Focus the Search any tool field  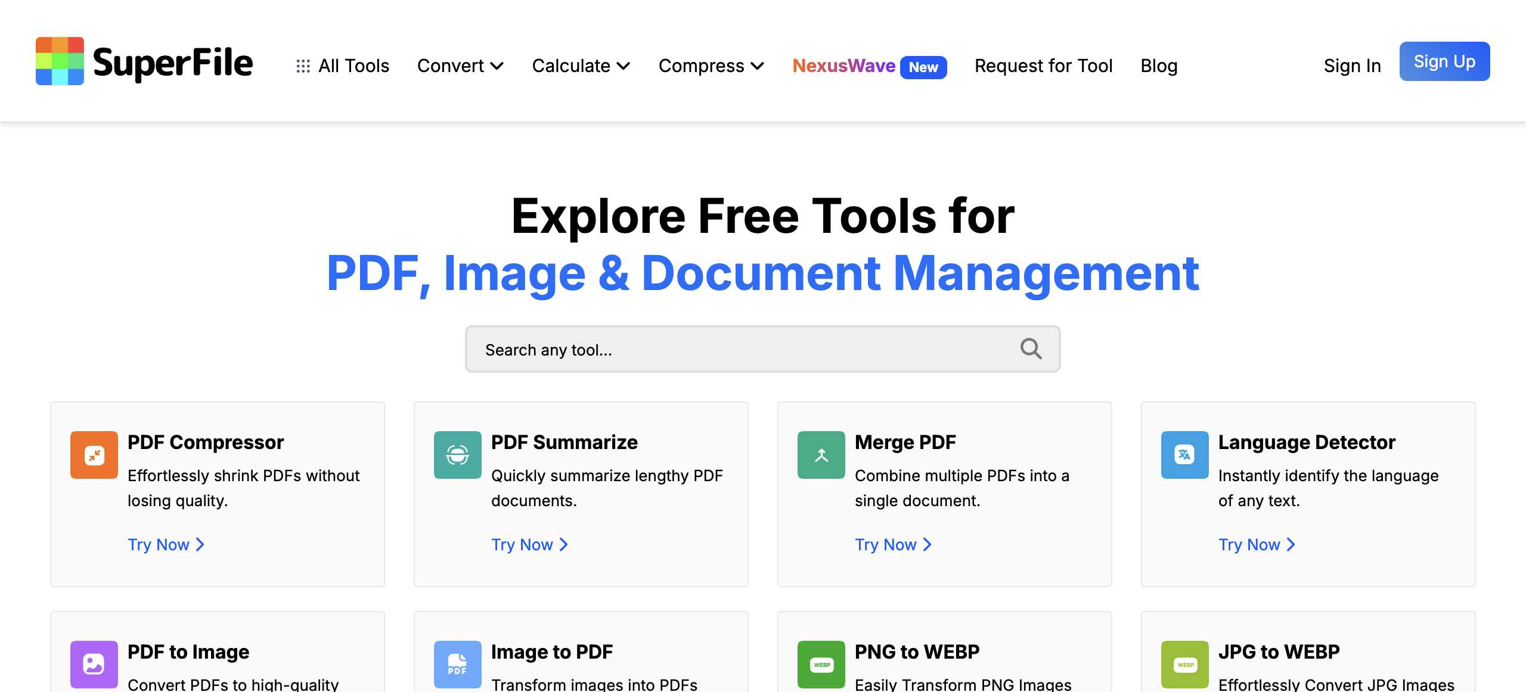pyautogui.click(x=745, y=350)
